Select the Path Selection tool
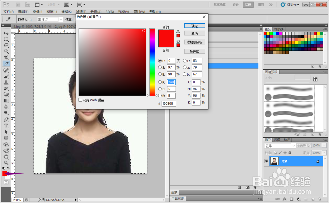329x203 pixels. pos(6,132)
